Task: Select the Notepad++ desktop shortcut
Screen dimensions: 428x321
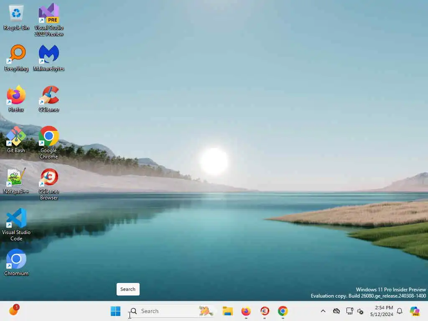Action: (x=16, y=181)
